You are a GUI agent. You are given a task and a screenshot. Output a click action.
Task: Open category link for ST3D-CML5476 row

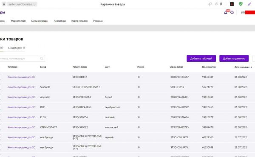22,147
